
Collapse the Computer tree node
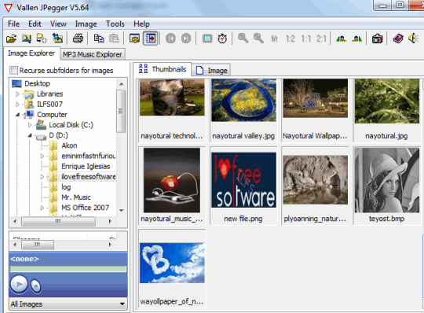coord(17,115)
